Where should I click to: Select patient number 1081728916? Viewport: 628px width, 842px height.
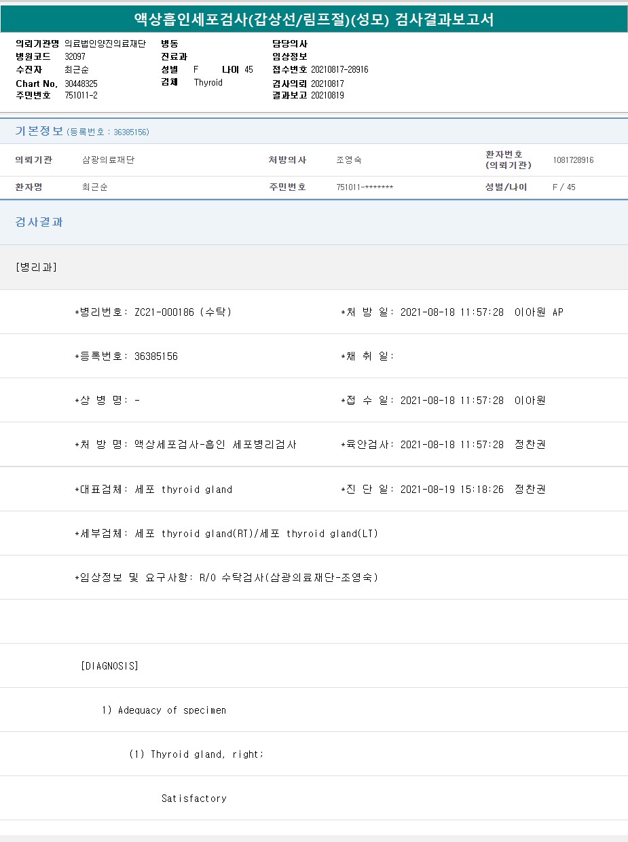coord(573,160)
